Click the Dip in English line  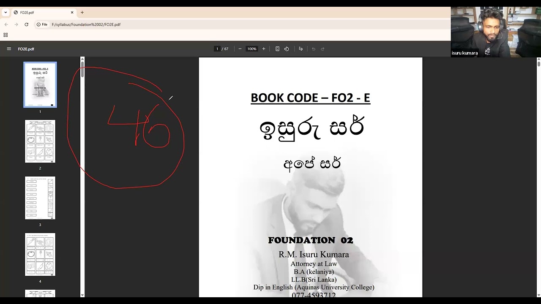coord(314,287)
